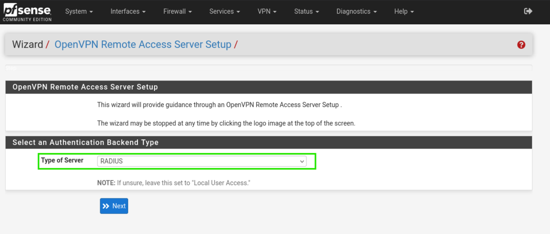Click the Step progress bar

(268, 68)
